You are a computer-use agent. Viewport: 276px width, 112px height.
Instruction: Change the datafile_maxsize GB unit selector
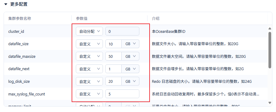pos(130,56)
